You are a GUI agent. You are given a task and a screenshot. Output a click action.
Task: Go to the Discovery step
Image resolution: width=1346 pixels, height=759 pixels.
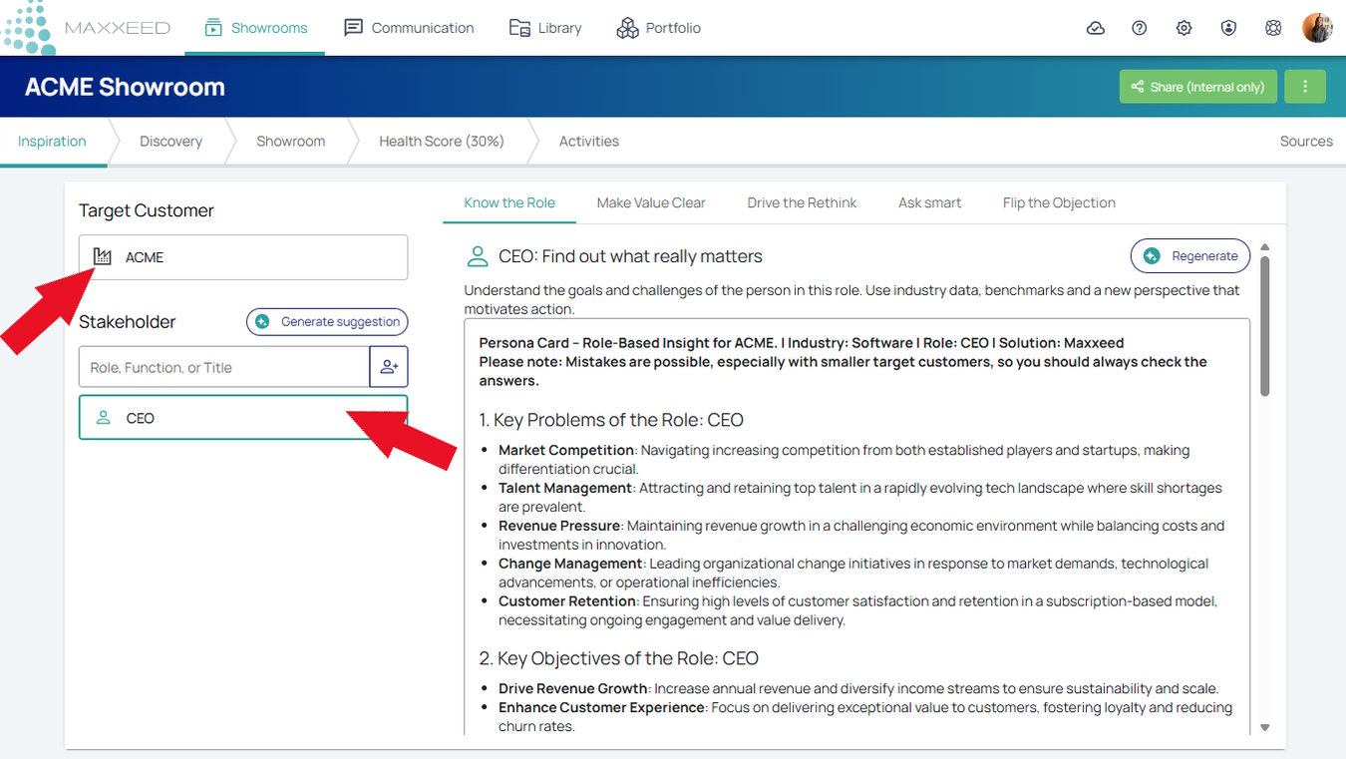(x=170, y=142)
